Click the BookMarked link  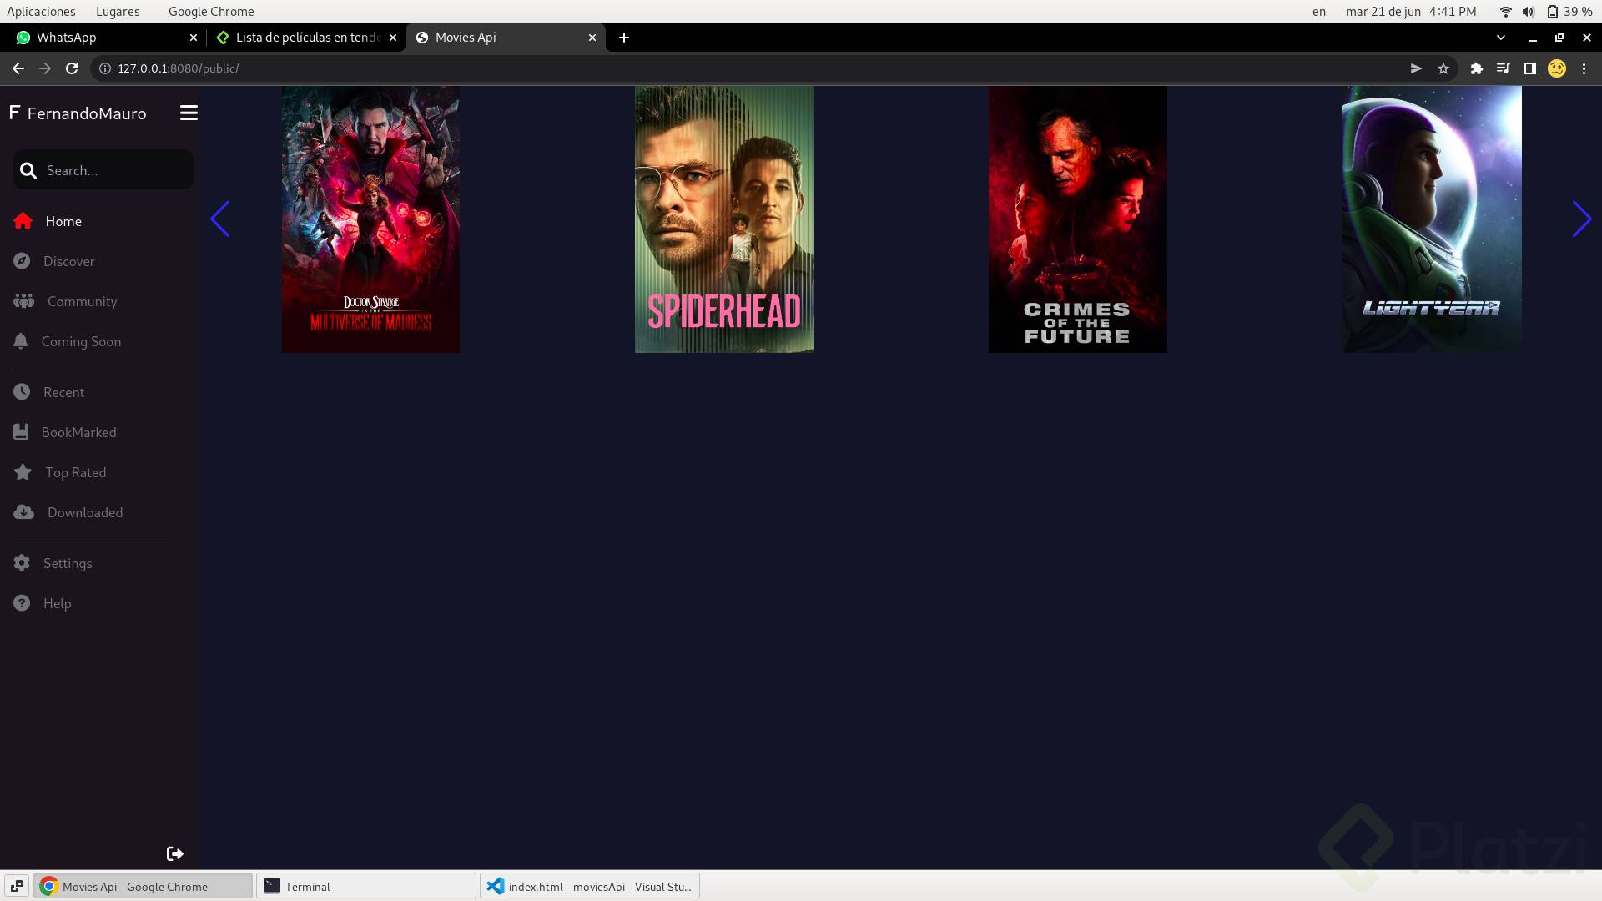click(78, 432)
